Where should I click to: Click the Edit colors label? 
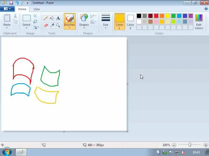tap(199, 26)
